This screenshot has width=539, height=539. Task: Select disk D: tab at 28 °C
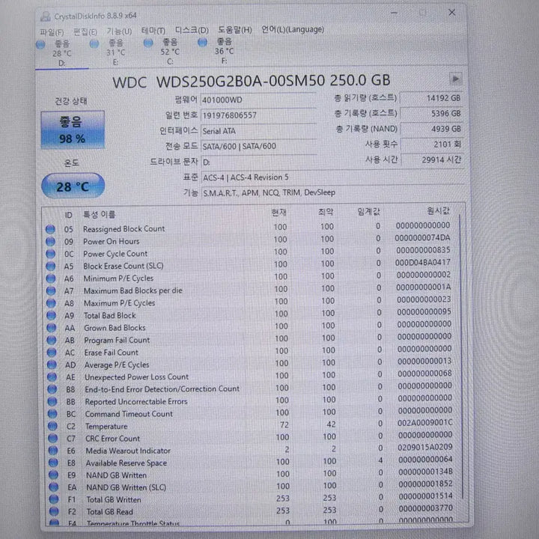(x=62, y=53)
